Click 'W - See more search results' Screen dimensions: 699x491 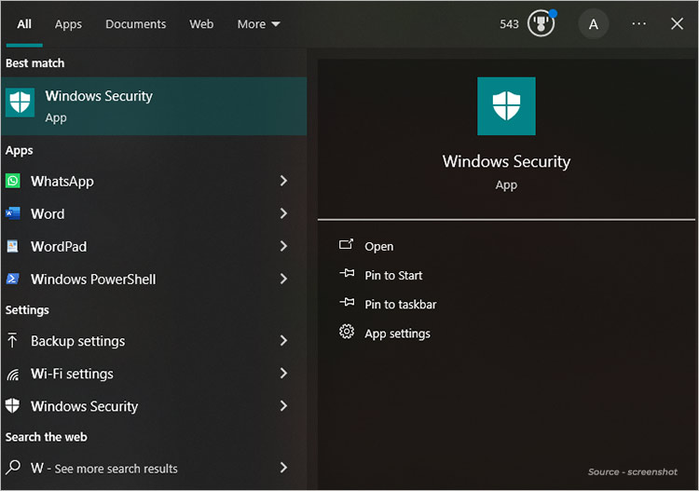(103, 469)
